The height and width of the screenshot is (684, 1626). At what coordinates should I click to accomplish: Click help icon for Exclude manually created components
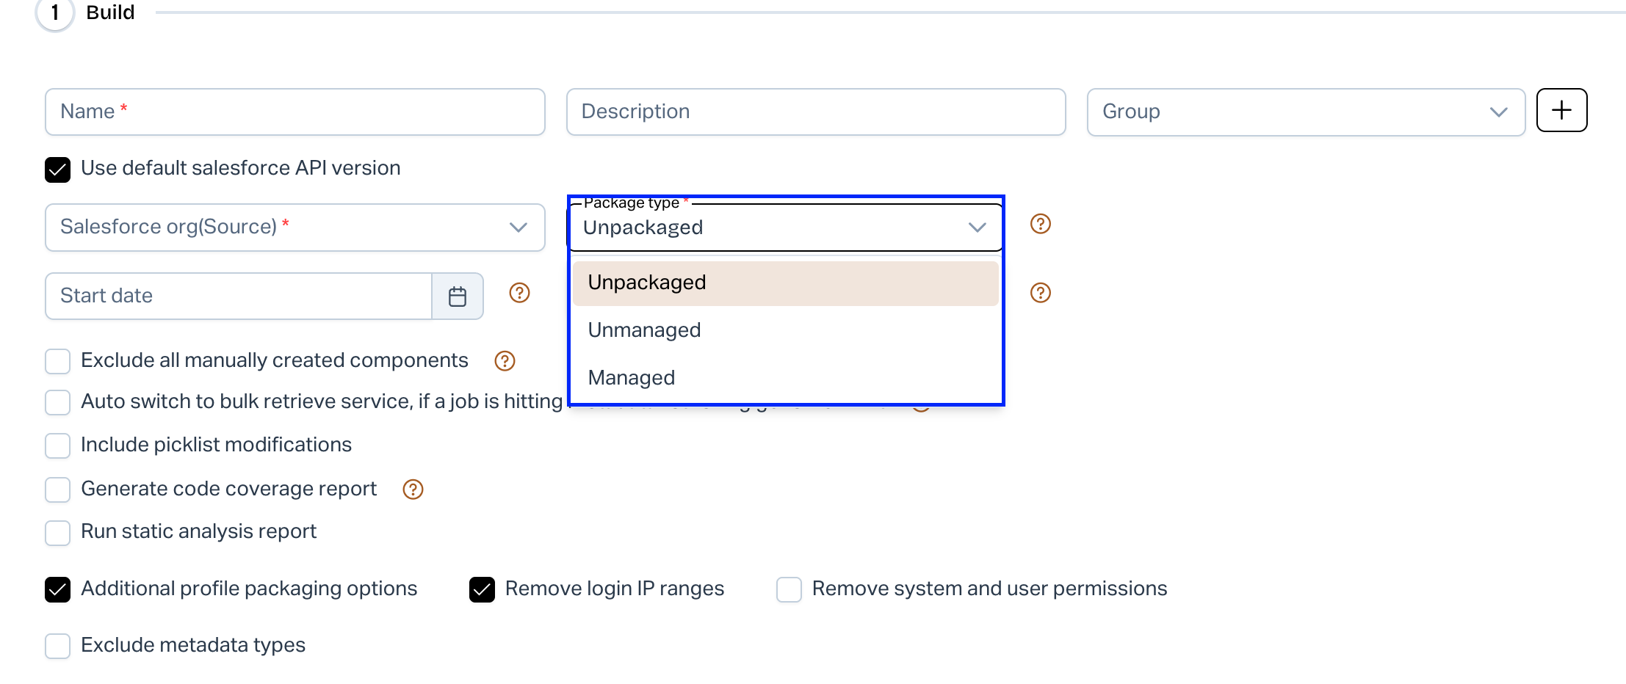pyautogui.click(x=505, y=361)
